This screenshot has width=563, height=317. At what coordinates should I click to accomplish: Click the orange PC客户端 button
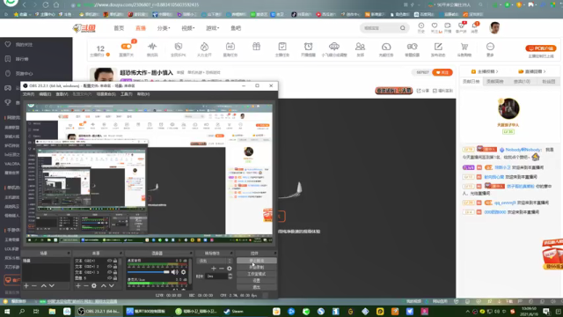click(541, 48)
